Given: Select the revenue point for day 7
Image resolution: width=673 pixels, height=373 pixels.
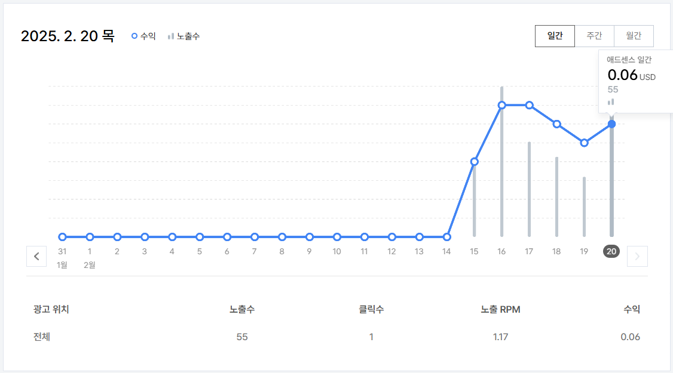Looking at the screenshot, I should coord(255,237).
